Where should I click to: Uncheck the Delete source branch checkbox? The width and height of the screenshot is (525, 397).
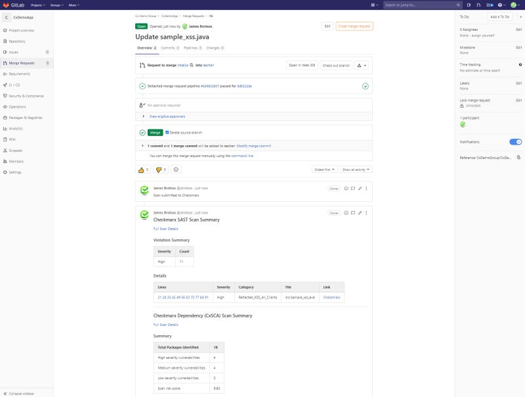click(167, 131)
